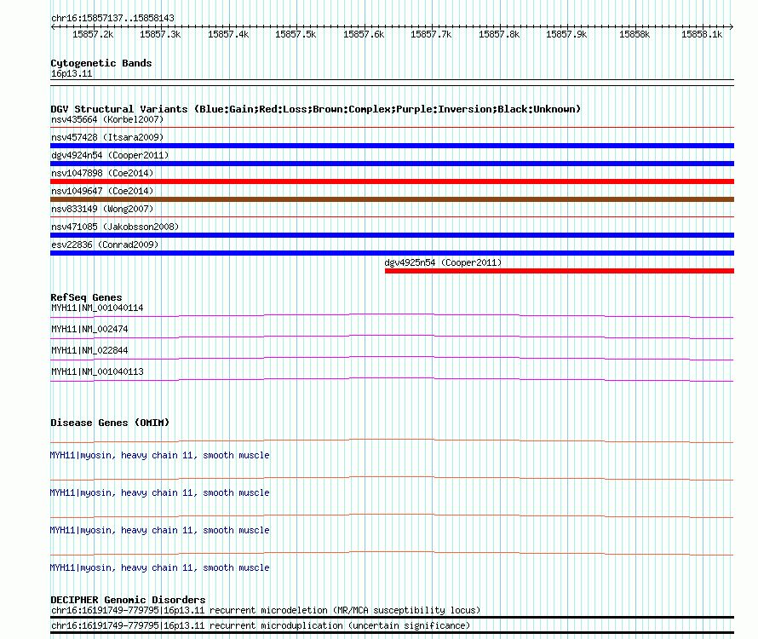Open transcript MYH11|NM_001040114
Viewport: 758px width, 639px height.
click(97, 308)
